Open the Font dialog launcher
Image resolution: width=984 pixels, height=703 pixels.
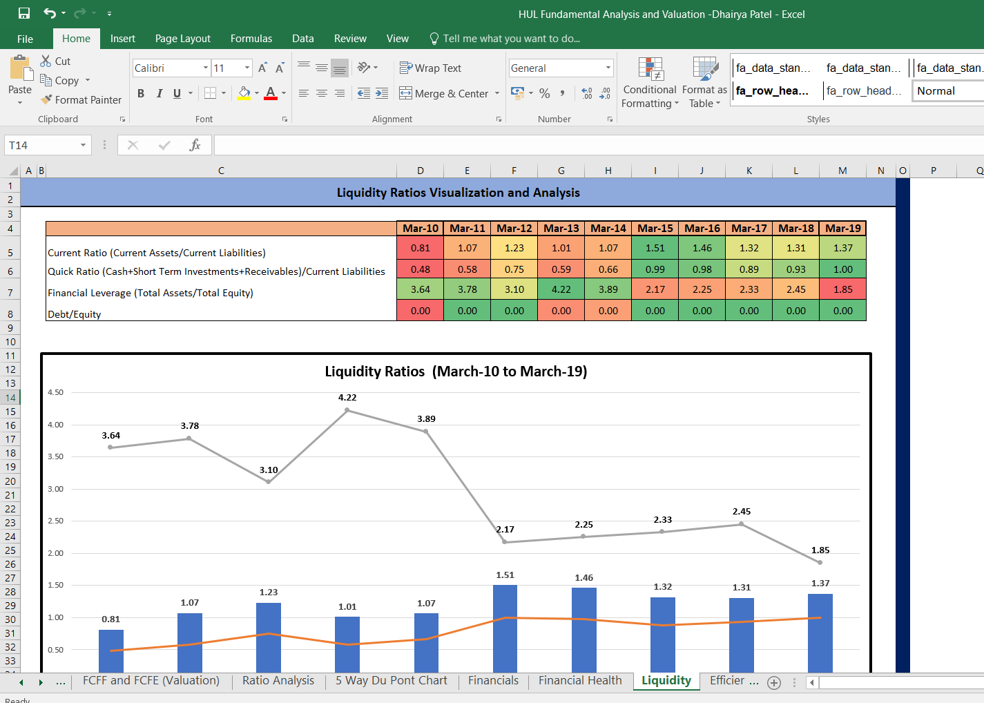[284, 119]
